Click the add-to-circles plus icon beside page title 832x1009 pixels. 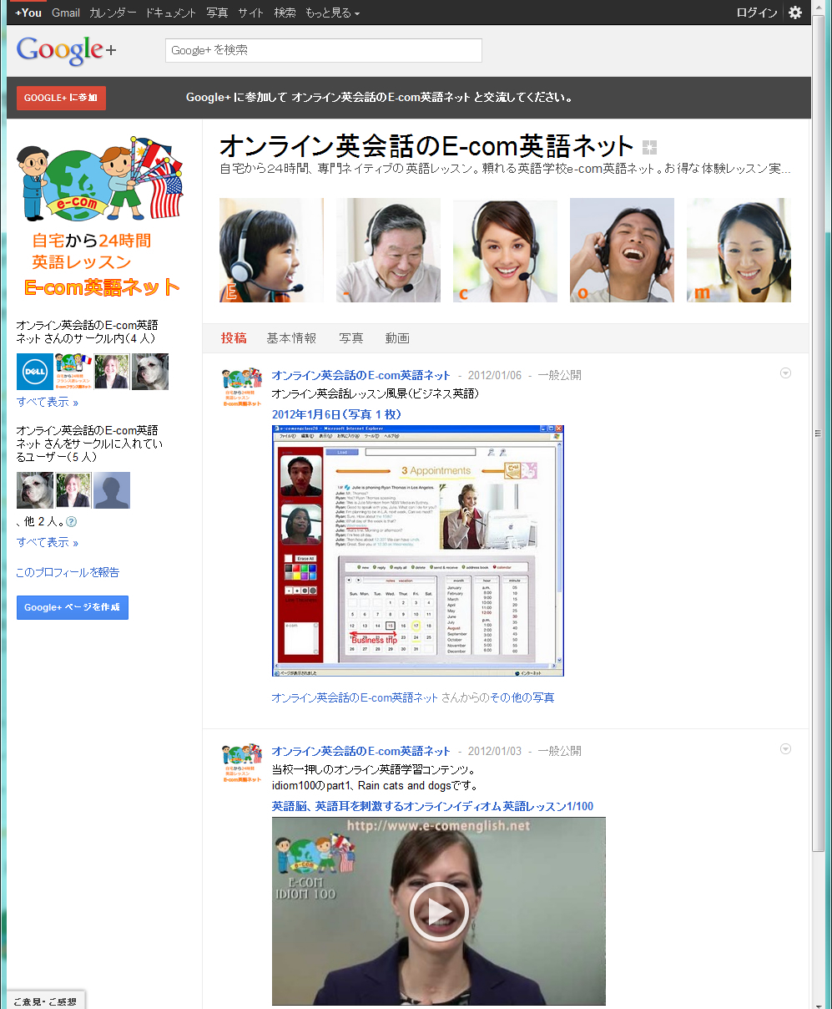click(x=650, y=148)
